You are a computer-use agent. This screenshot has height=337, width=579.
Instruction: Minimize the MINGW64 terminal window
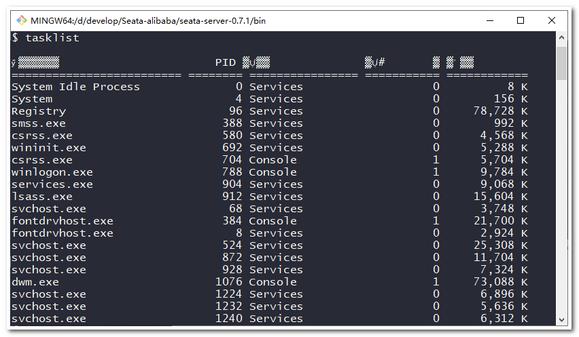490,20
